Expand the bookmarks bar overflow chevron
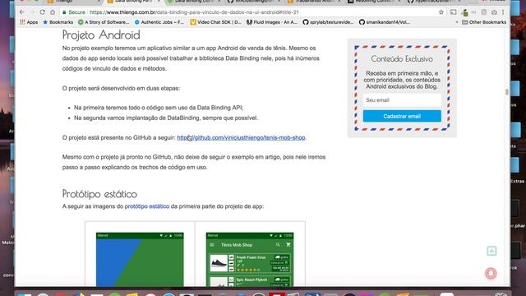The height and width of the screenshot is (296, 526). tap(457, 22)
